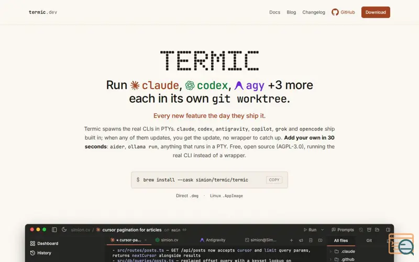Click 'Every new feature the day they ship it.'
Image resolution: width=419 pixels, height=262 pixels.
(209, 116)
